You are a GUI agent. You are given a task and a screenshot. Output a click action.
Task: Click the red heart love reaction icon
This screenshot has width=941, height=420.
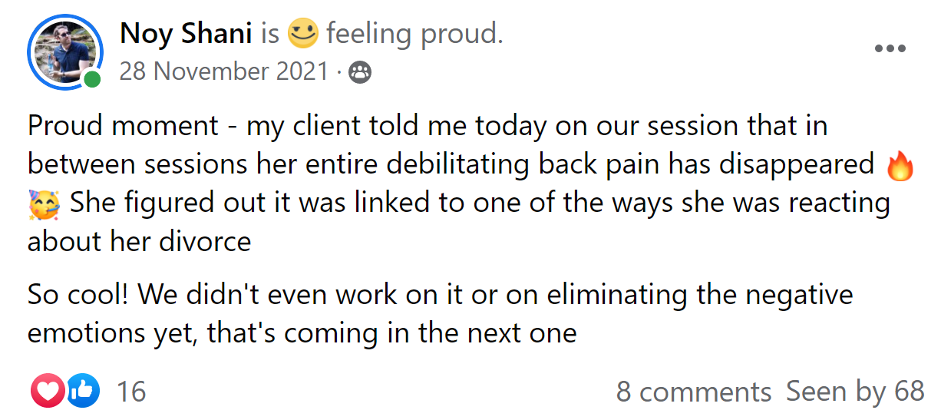(48, 392)
